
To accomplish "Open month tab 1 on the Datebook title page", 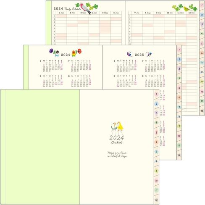I will tap(156, 94).
